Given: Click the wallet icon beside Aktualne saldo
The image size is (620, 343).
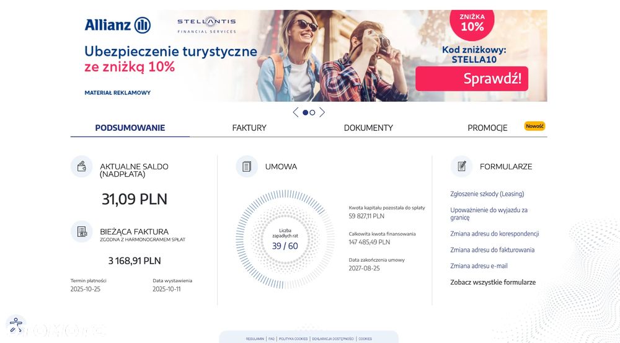Looking at the screenshot, I should (x=81, y=166).
